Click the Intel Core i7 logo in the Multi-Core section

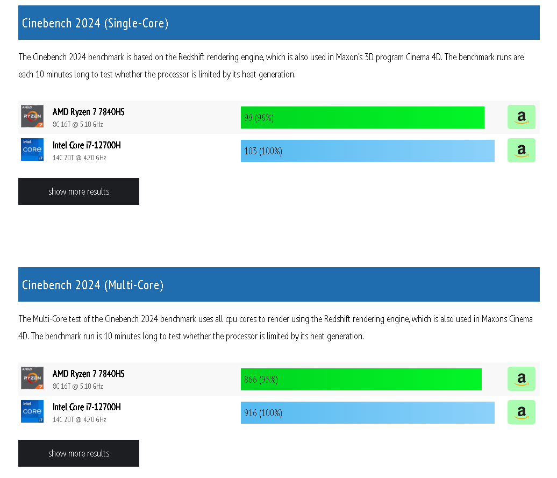32,411
